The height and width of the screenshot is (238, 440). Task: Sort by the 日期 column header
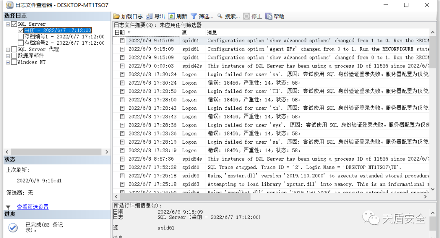point(120,32)
